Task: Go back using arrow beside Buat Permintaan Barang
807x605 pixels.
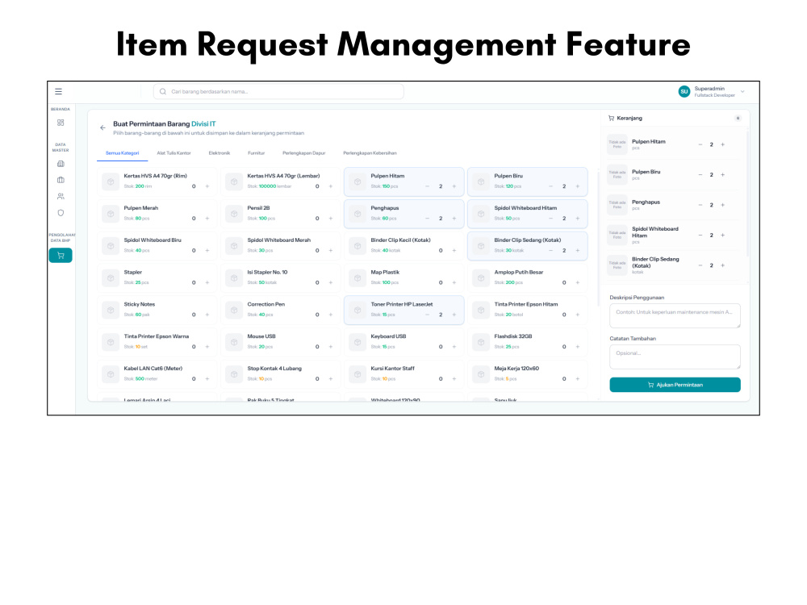Action: pos(103,127)
